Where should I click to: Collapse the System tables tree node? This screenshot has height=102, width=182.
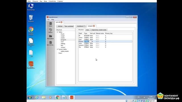pyautogui.click(x=57, y=49)
